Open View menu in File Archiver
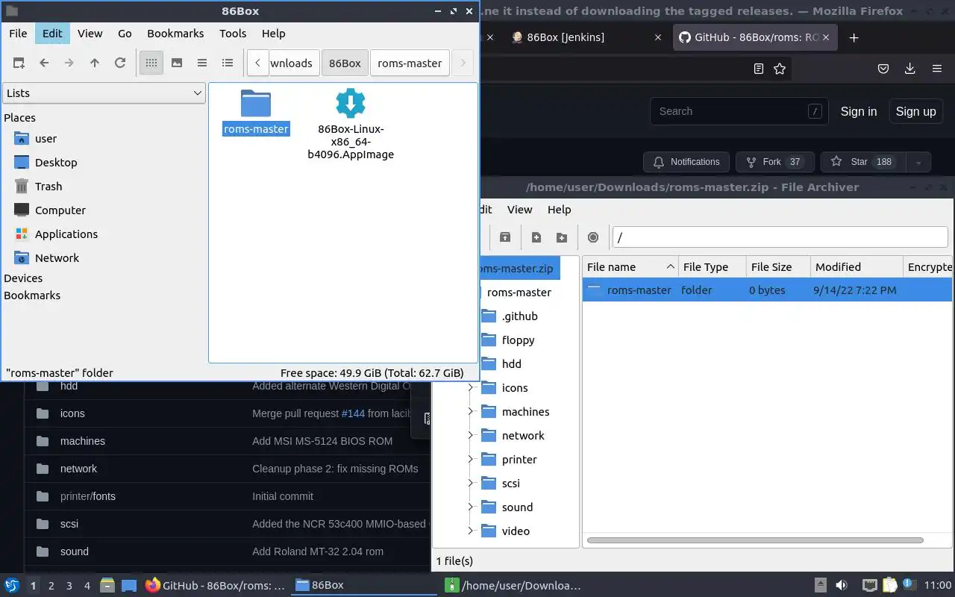 coord(520,210)
